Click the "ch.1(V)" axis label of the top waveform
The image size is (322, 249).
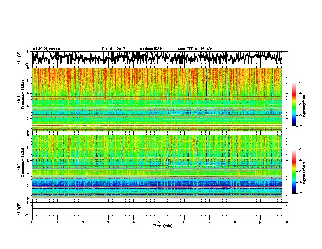click(x=19, y=58)
